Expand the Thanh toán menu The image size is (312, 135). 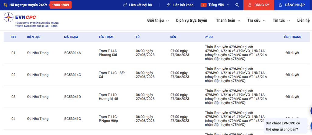tap(228, 20)
